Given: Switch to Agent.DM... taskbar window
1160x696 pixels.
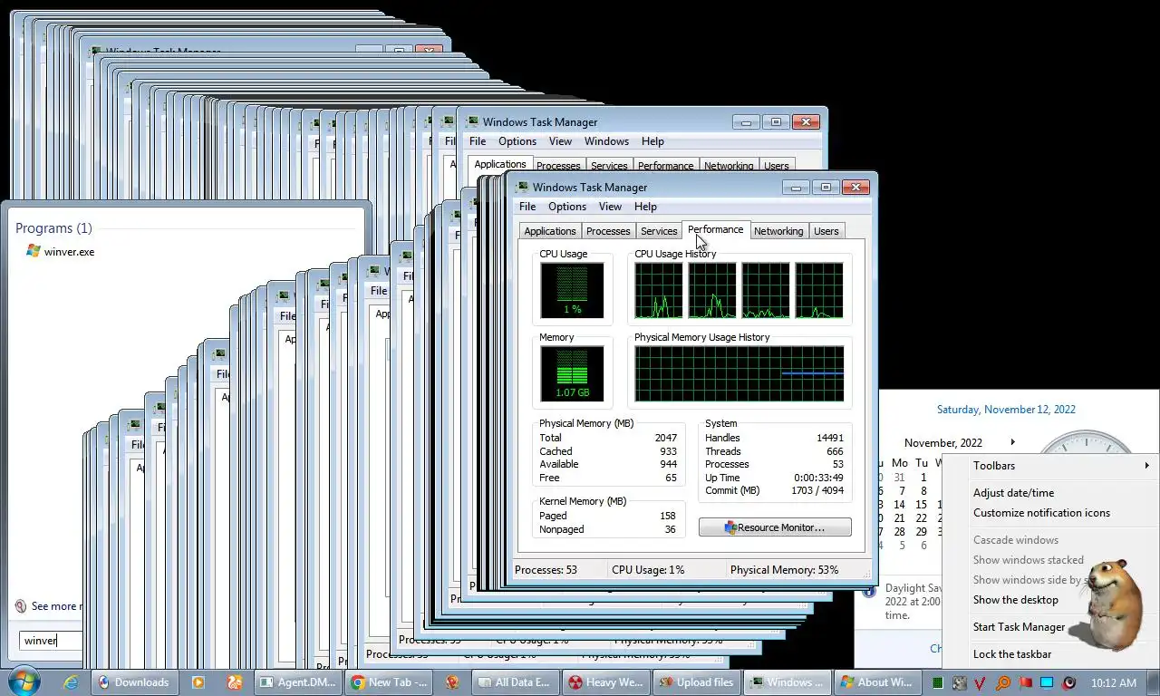Looking at the screenshot, I should click(296, 682).
